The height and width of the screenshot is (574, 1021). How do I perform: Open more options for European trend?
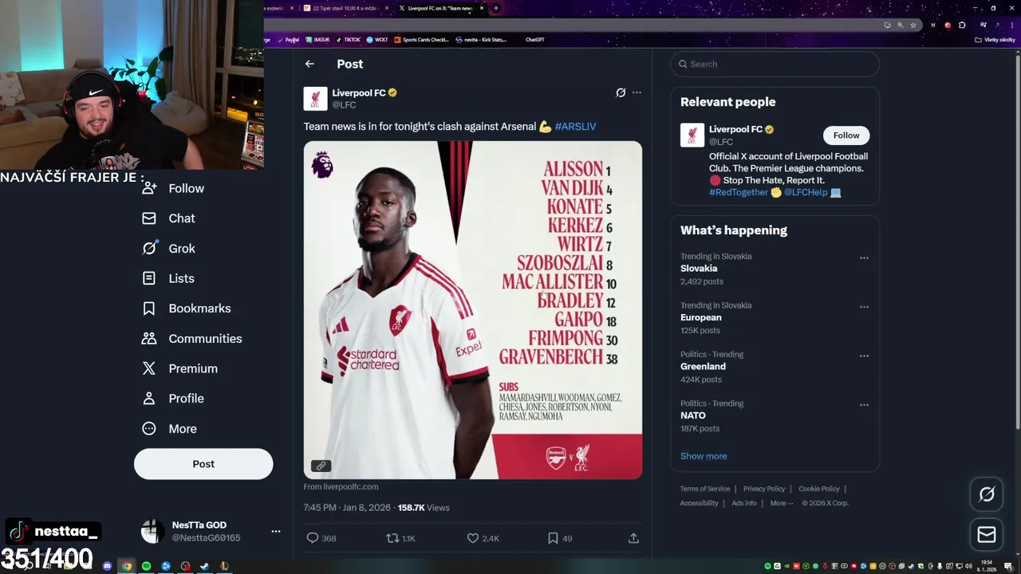click(864, 306)
